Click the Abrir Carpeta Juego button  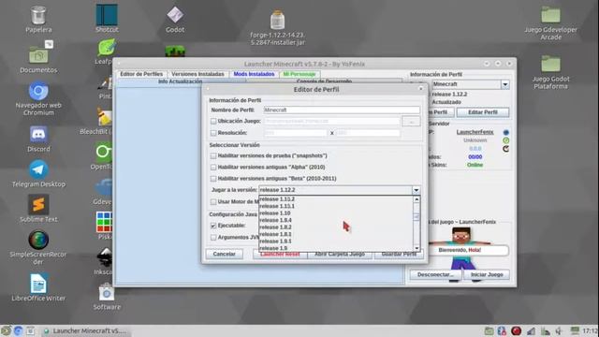coord(340,255)
